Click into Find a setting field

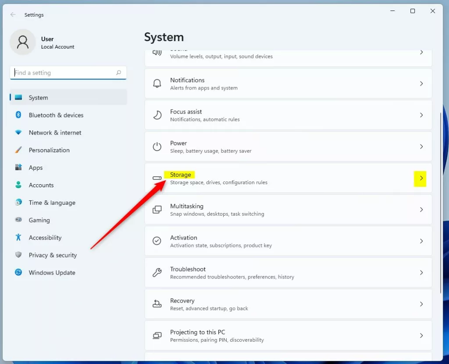coord(68,73)
